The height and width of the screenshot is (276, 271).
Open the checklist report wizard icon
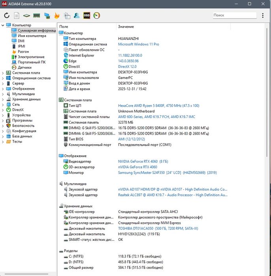(x=67, y=15)
